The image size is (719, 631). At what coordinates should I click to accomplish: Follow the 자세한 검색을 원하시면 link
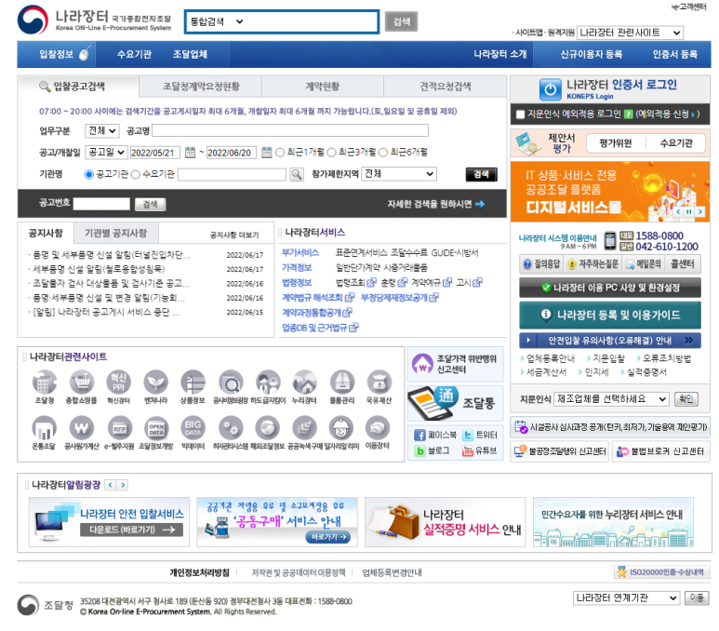[435, 204]
